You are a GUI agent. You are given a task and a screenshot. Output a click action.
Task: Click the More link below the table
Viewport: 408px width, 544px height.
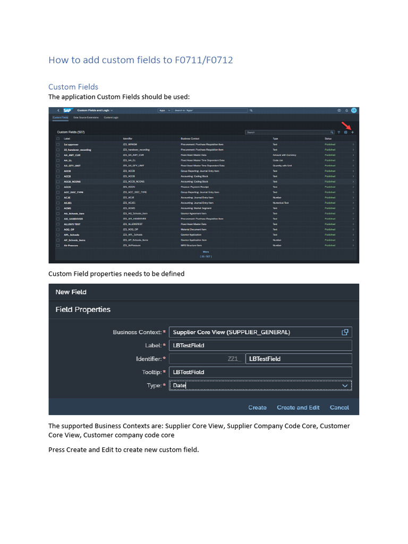[206, 252]
